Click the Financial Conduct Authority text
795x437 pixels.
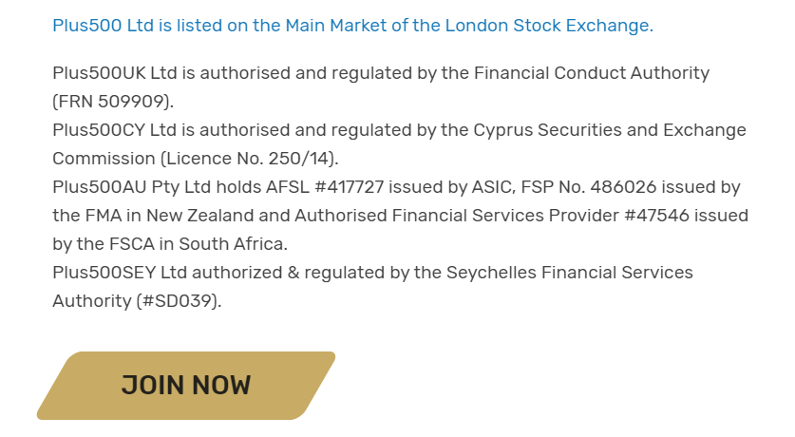[x=592, y=73]
